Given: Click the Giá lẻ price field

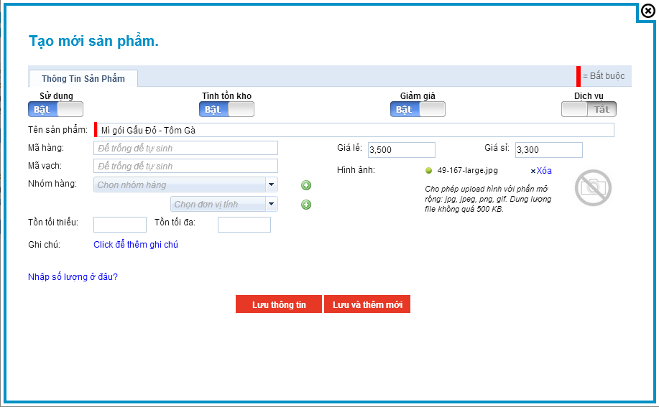Looking at the screenshot, I should tap(401, 150).
